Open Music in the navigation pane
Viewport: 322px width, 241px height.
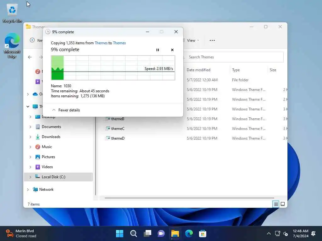click(47, 147)
